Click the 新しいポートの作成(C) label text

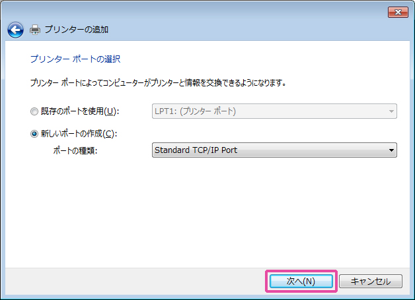tap(78, 134)
